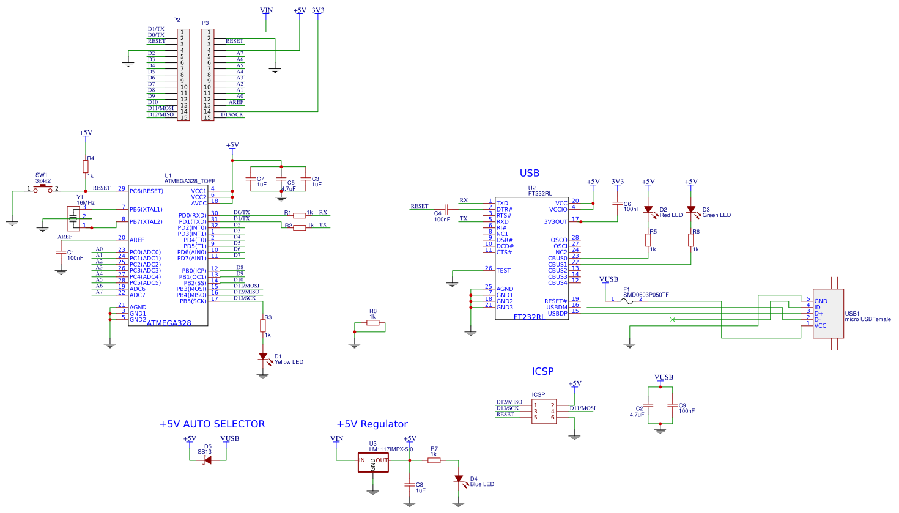Select the SMD0603P050TF fuse value
The image size is (899, 513).
point(646,295)
